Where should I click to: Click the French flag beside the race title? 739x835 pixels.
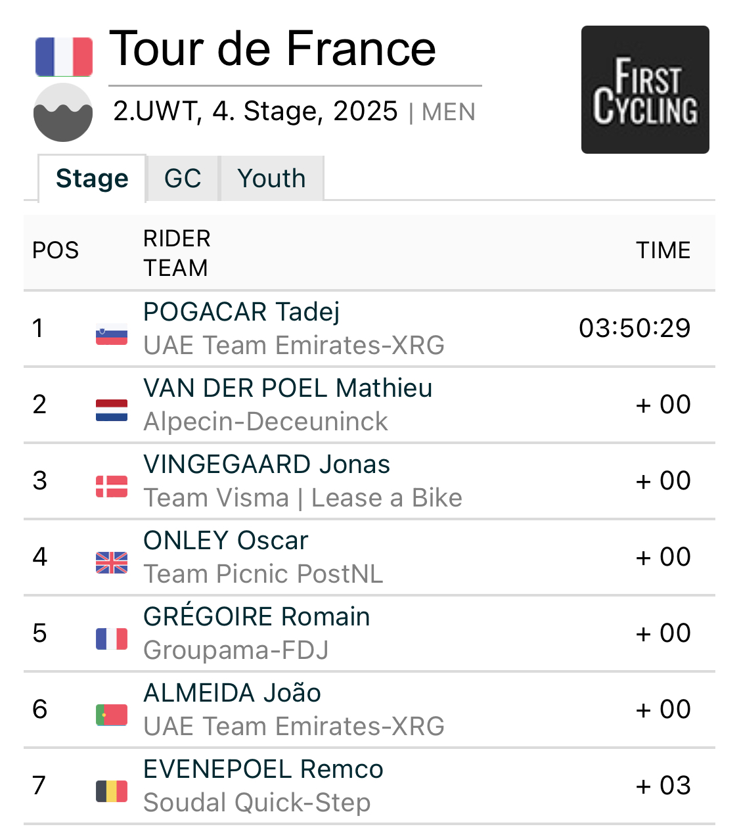(x=64, y=57)
